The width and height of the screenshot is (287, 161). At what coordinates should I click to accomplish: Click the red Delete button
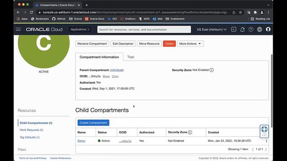pos(170,44)
